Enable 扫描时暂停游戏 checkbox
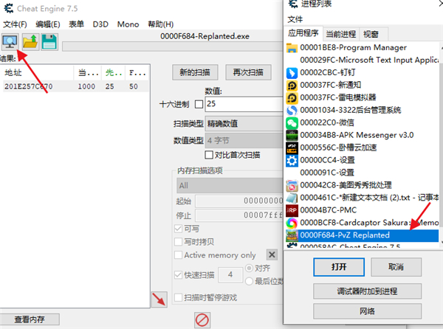The height and width of the screenshot is (329, 443). [x=178, y=297]
